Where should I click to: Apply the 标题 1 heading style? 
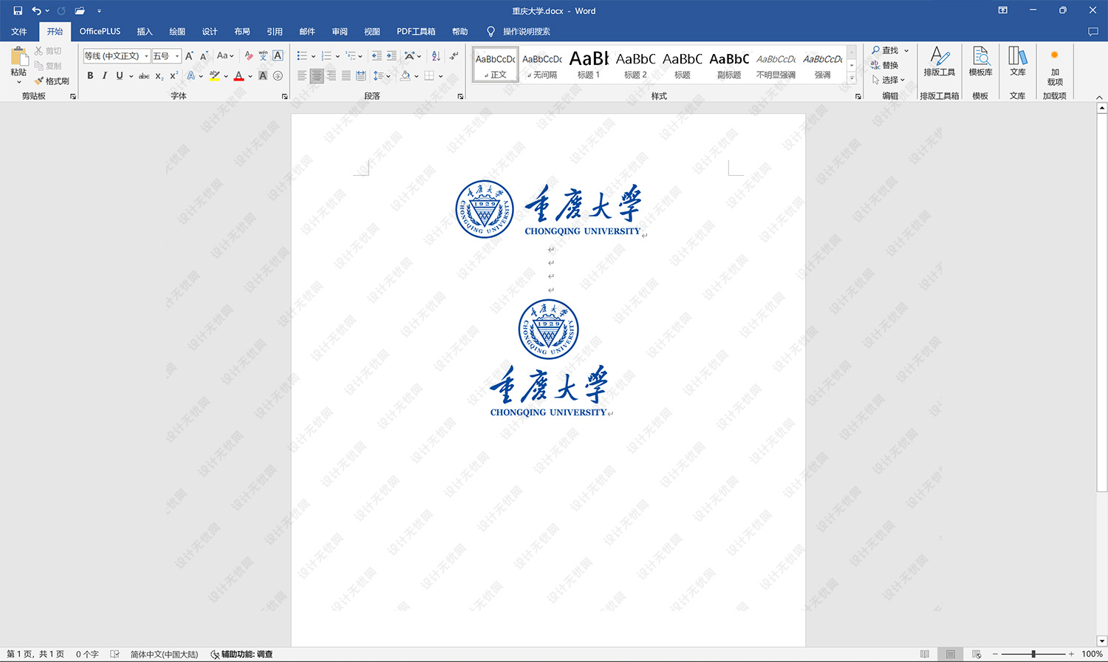(589, 64)
